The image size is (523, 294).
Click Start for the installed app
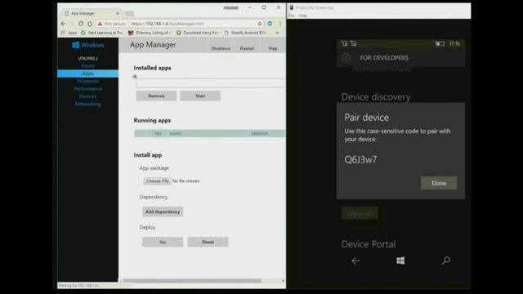(200, 96)
